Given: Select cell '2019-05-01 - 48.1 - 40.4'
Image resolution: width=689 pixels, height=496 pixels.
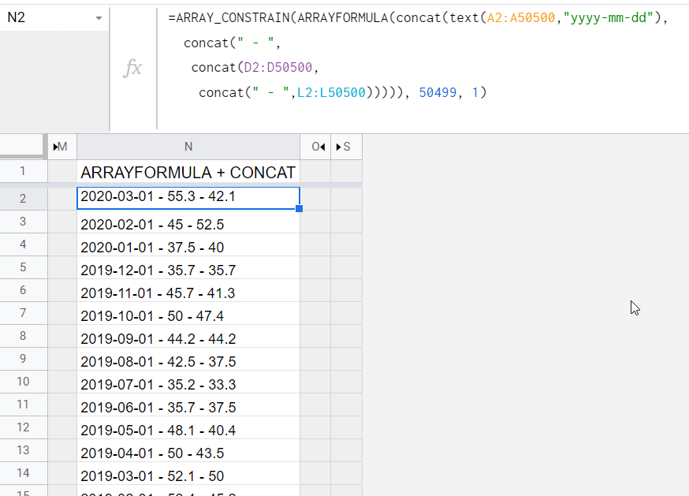Looking at the screenshot, I should tap(188, 428).
